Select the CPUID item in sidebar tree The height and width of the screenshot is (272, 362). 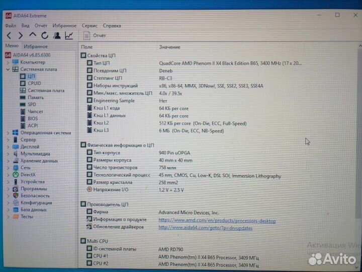point(34,83)
